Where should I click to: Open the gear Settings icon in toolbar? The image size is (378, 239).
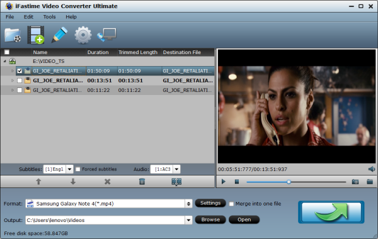click(x=83, y=35)
